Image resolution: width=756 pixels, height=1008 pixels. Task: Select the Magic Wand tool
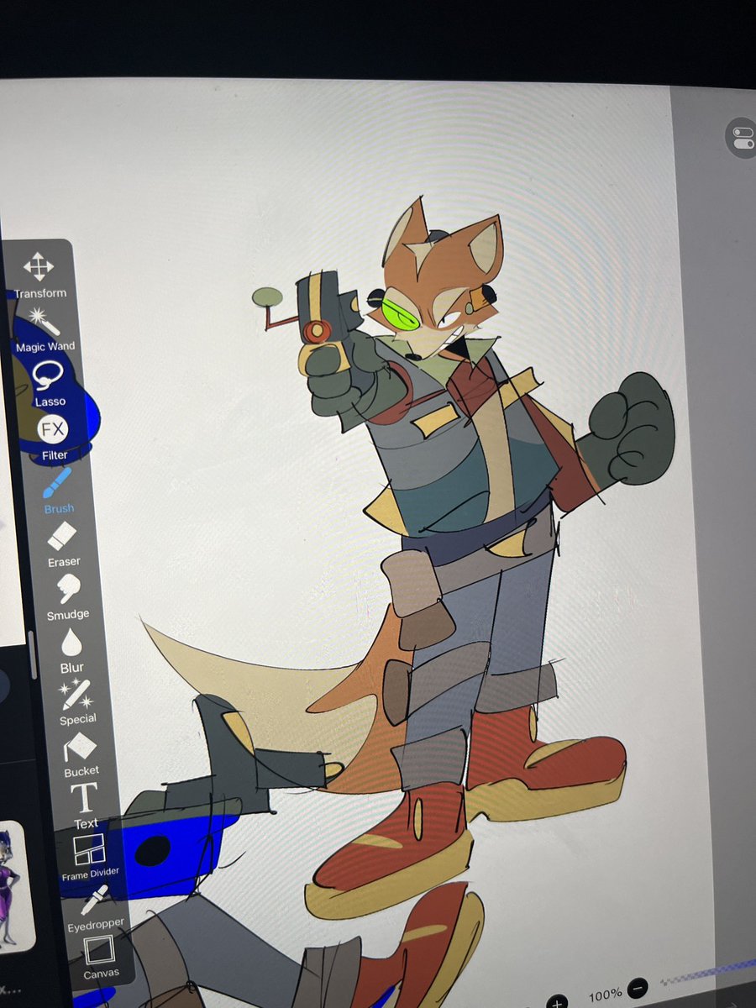[44, 328]
